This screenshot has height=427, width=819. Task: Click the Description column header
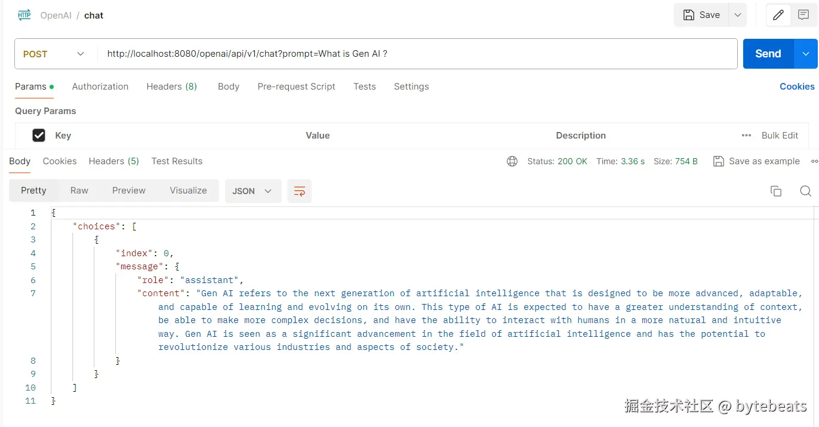point(581,136)
